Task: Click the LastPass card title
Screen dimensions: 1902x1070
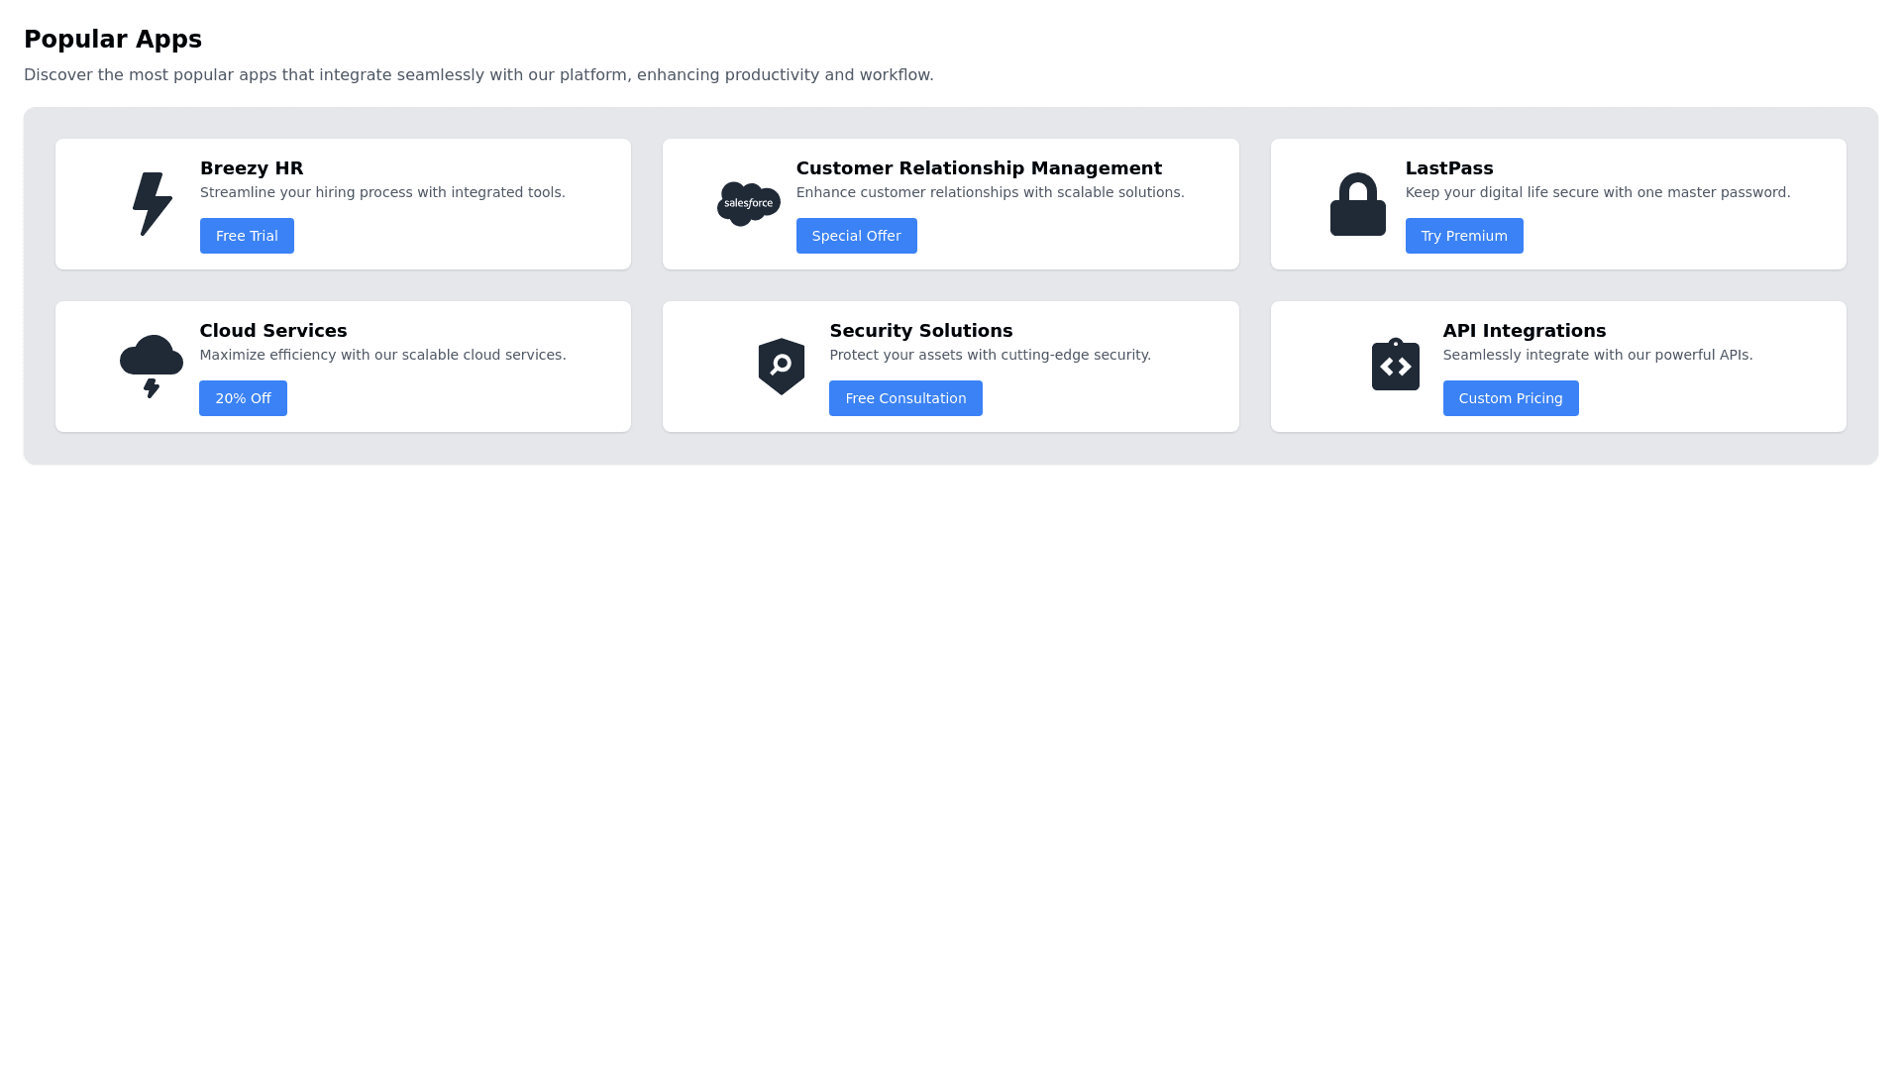Action: coord(1448,168)
